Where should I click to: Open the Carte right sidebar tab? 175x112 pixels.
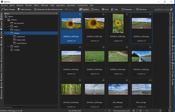point(173,48)
